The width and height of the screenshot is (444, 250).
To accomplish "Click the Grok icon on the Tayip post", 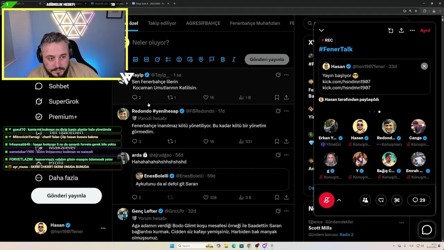I will [278, 75].
